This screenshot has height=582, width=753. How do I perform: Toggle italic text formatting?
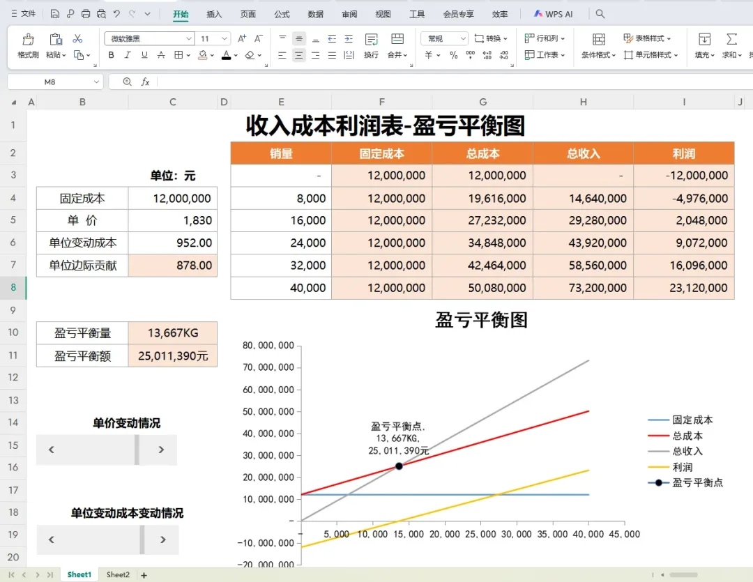(x=128, y=55)
